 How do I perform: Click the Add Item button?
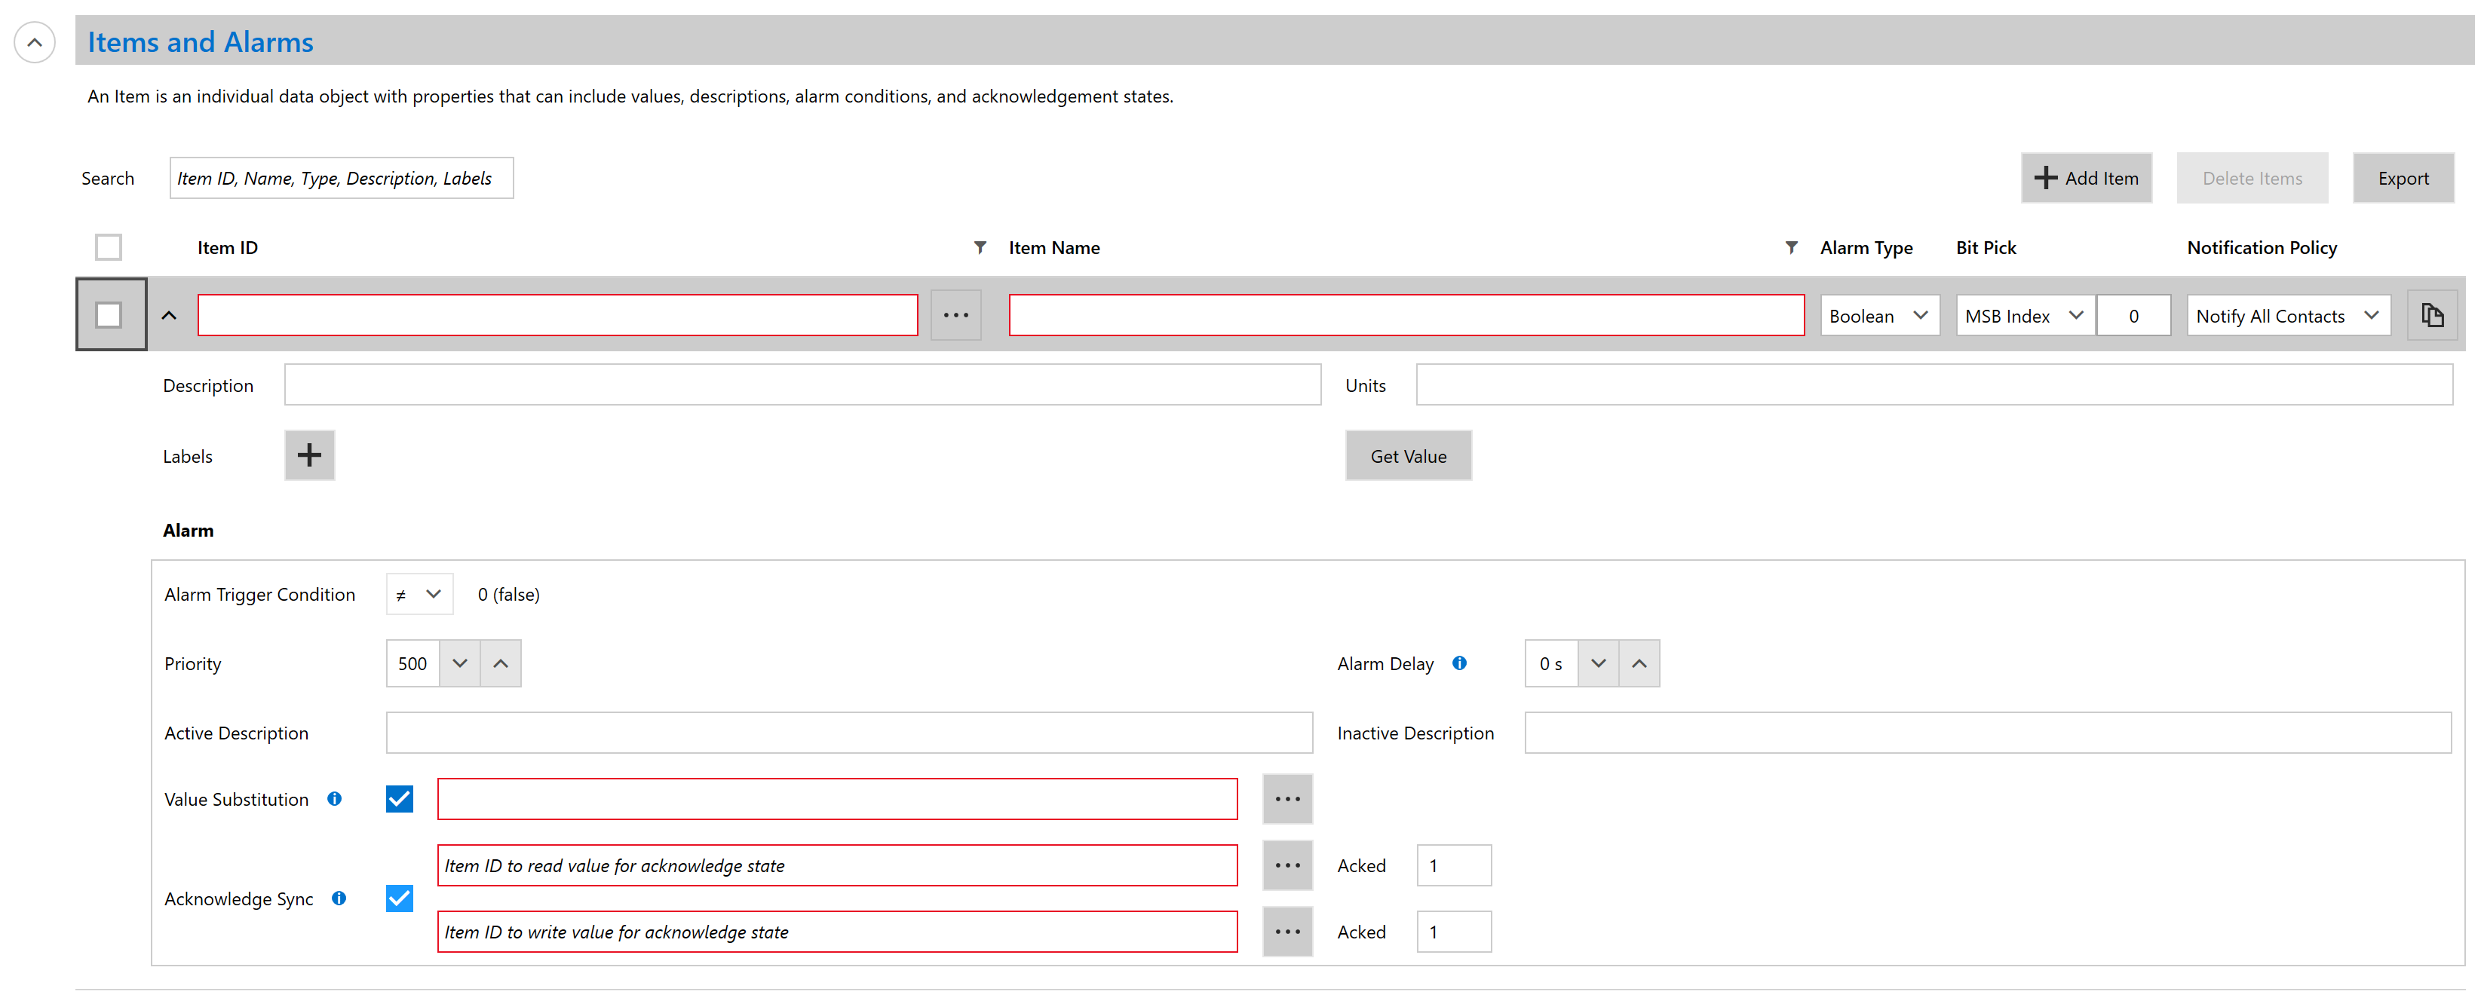pos(2085,178)
